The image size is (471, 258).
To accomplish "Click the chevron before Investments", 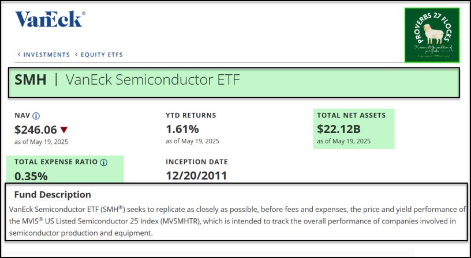I will click(19, 55).
